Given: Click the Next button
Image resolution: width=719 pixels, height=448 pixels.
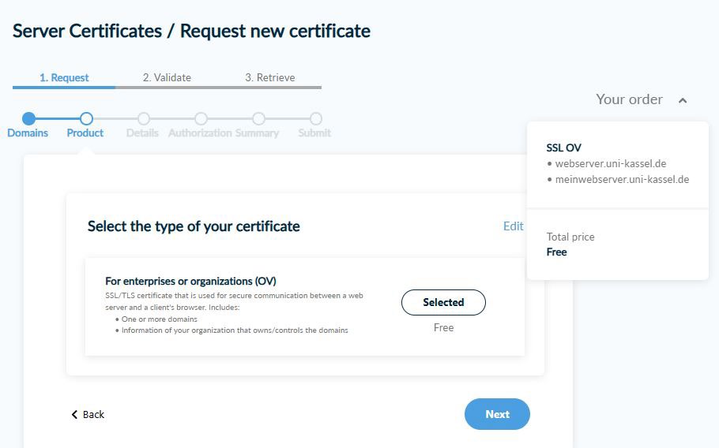Looking at the screenshot, I should tap(497, 414).
